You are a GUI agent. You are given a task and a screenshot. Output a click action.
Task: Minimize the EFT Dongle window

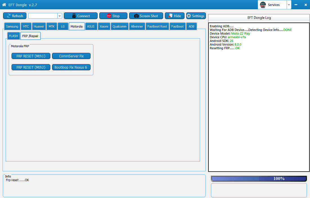(296, 5)
